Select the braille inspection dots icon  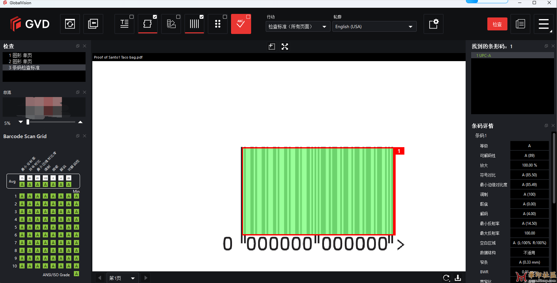click(218, 24)
